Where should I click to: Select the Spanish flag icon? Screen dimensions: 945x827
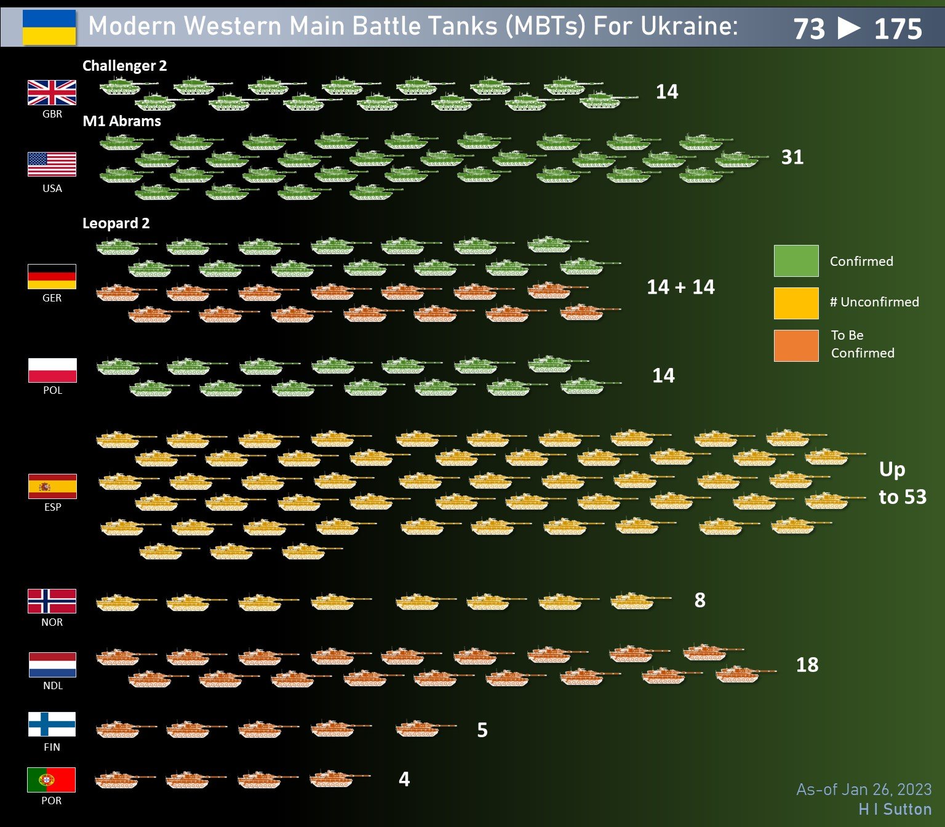click(x=52, y=486)
